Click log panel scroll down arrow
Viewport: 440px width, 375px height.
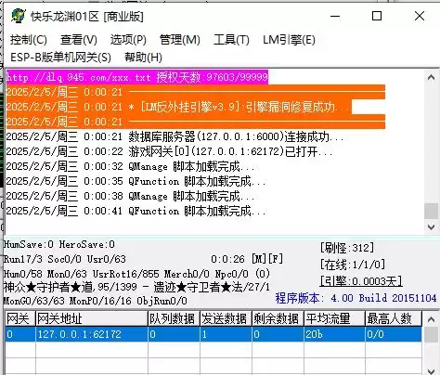point(431,226)
